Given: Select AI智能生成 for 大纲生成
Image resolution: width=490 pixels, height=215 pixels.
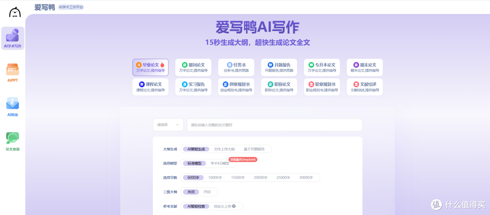Looking at the screenshot, I should 196,149.
